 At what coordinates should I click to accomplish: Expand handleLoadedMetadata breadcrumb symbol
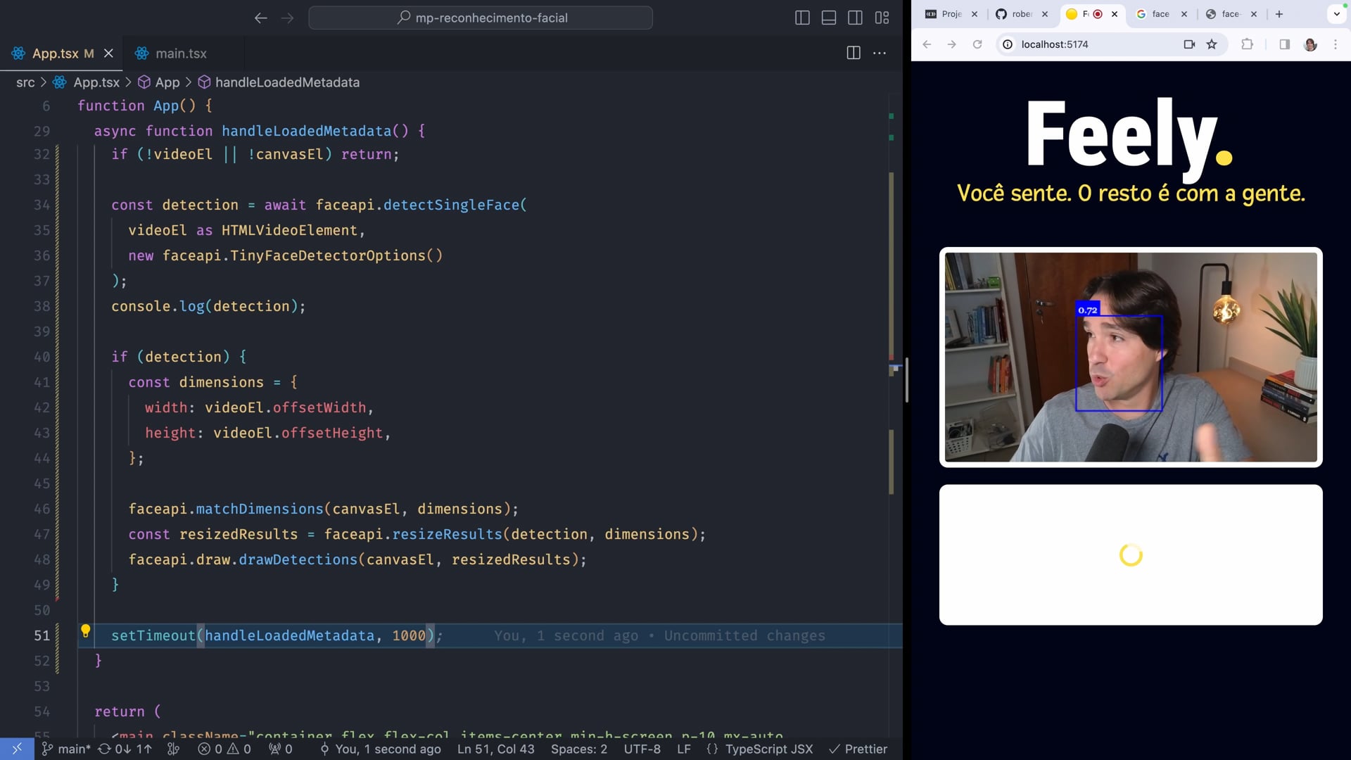point(286,82)
